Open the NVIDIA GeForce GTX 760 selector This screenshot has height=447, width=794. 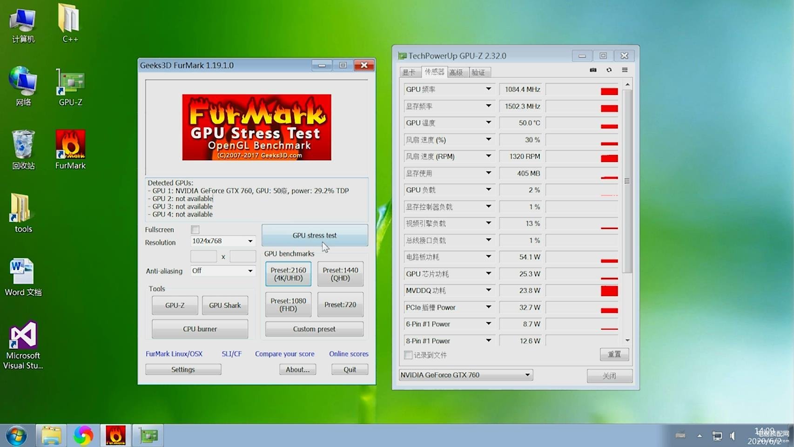click(x=466, y=375)
